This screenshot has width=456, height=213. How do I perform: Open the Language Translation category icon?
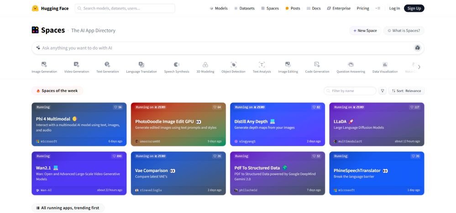click(x=142, y=64)
